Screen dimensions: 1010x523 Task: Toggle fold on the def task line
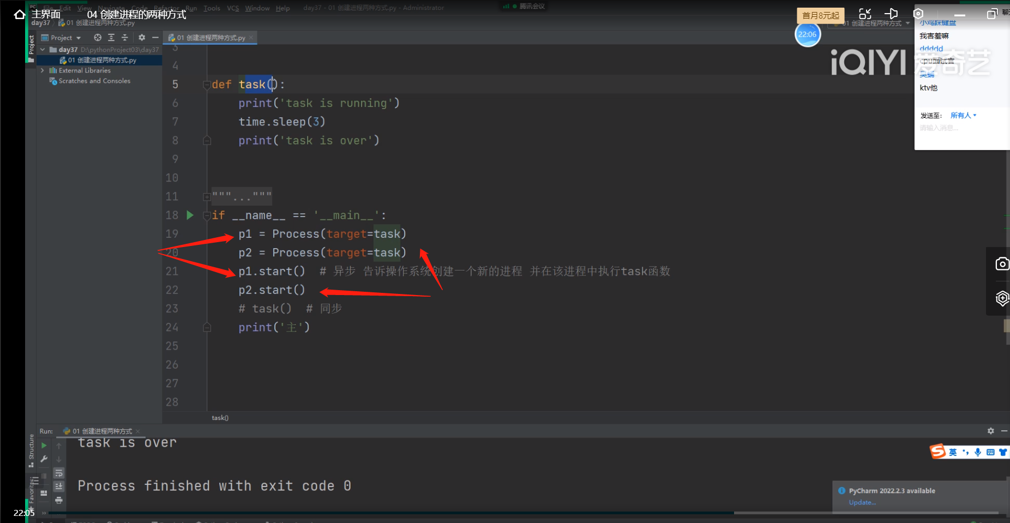[x=207, y=85]
